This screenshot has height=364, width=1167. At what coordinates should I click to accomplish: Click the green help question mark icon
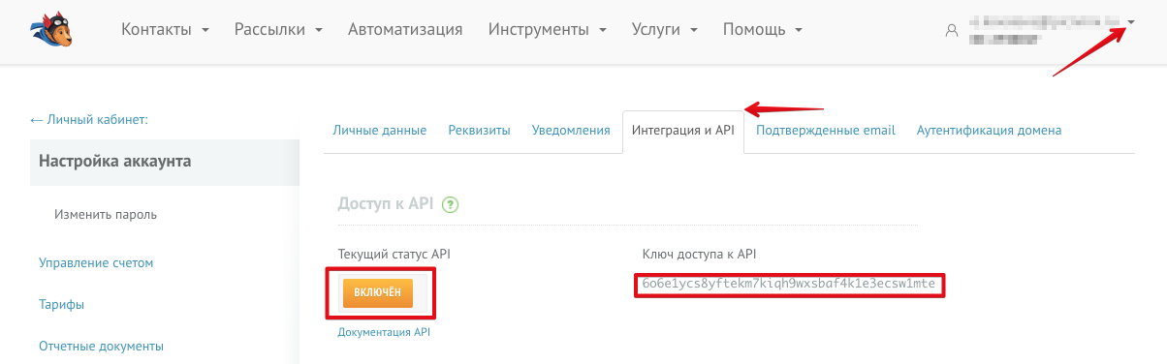point(450,204)
